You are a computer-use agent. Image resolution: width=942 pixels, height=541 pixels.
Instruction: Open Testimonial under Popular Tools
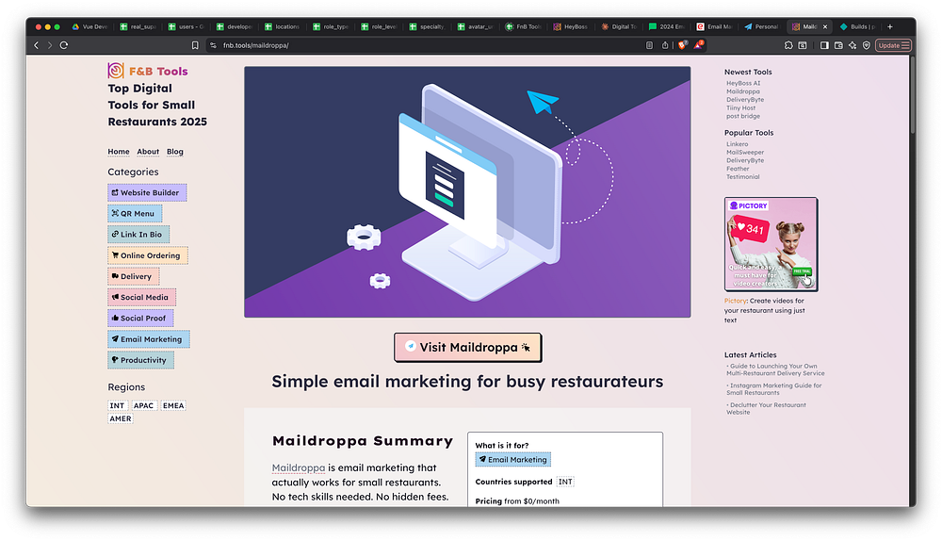(x=743, y=177)
